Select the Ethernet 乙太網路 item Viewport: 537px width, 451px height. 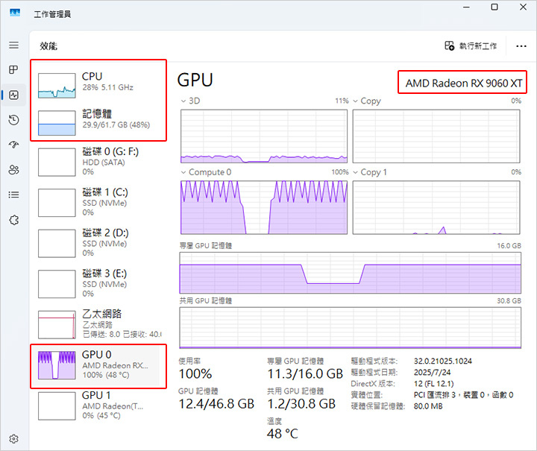(x=98, y=324)
